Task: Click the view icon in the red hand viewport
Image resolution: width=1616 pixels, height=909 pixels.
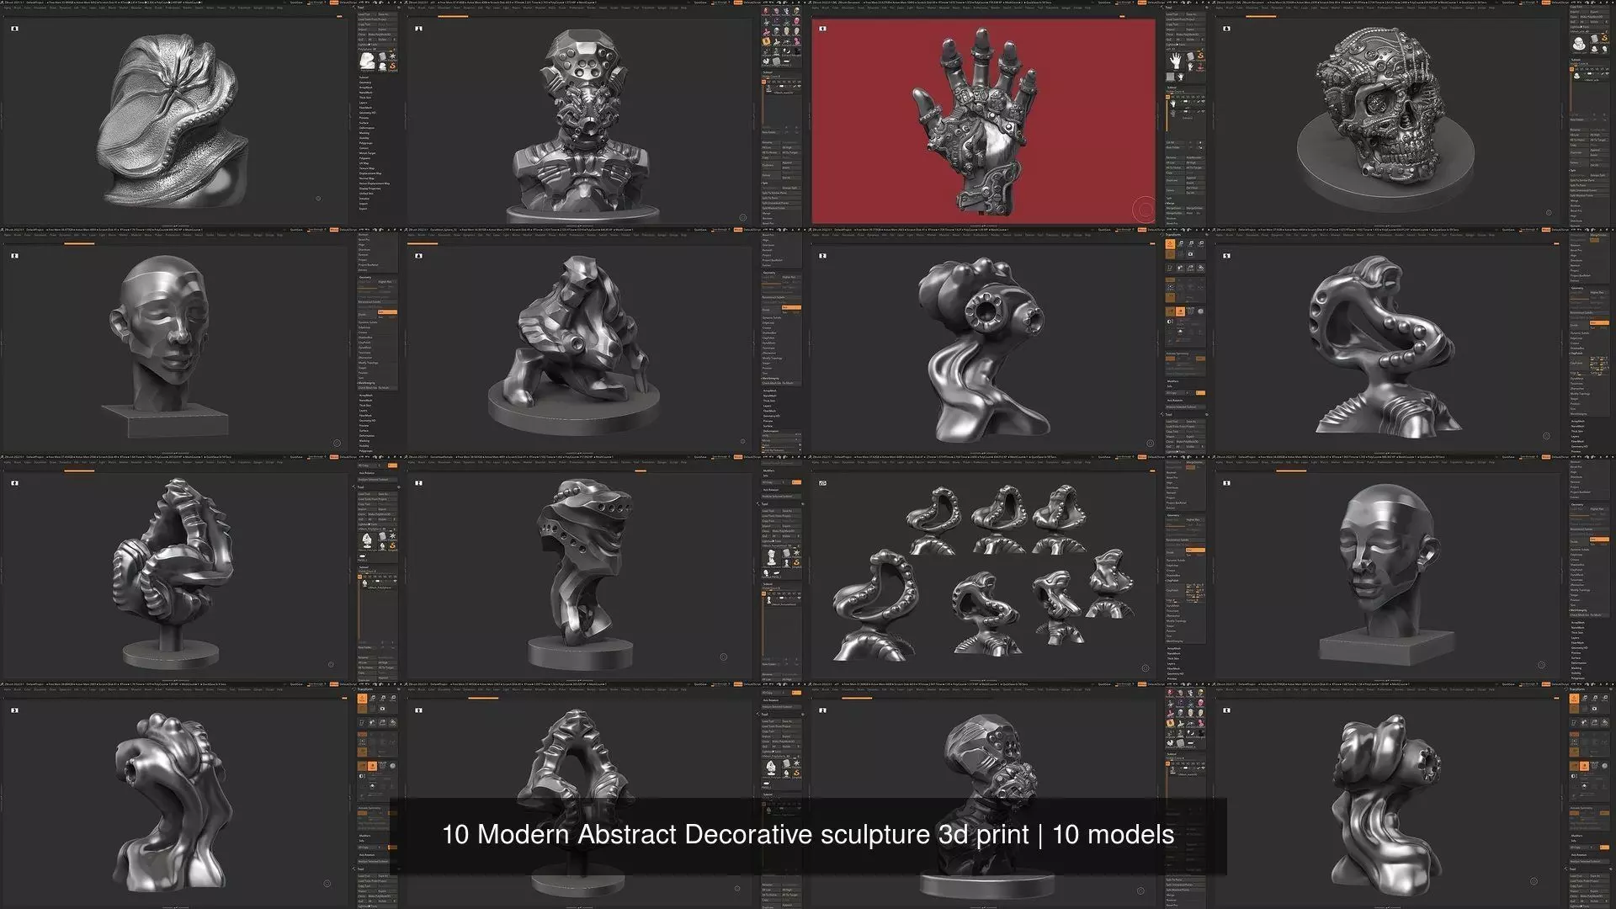Action: tap(822, 29)
